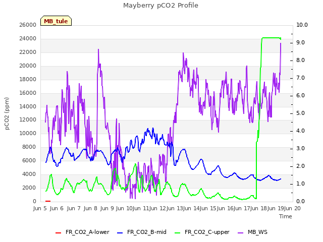The height and width of the screenshot is (242, 323).
Task: Click the 24000 left axis tick label
Action: click(x=28, y=38)
